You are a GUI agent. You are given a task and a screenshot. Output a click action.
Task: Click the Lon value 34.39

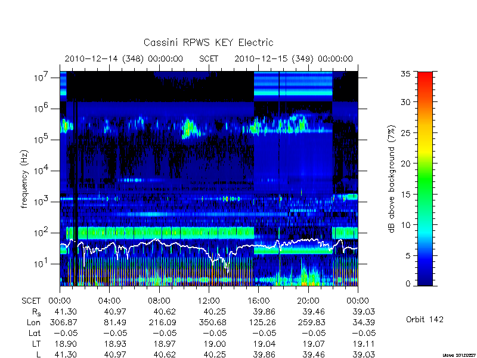[x=364, y=322]
